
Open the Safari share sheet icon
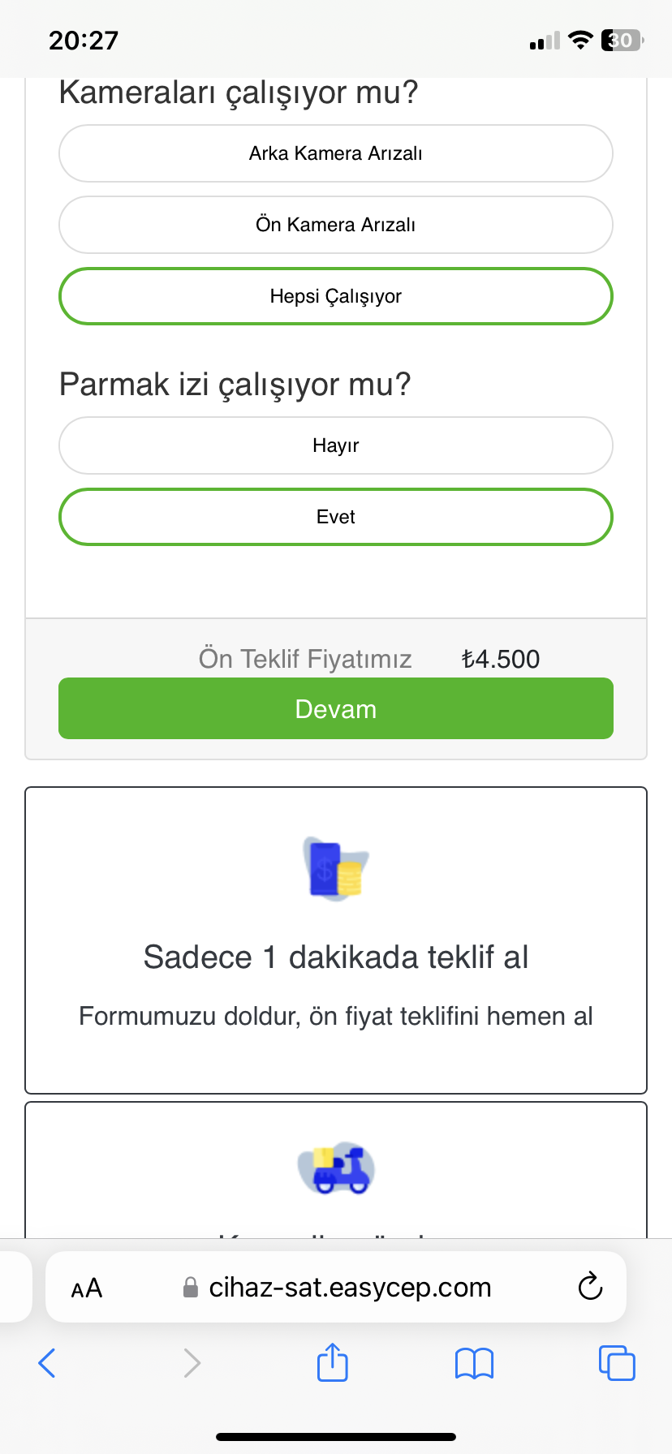tap(332, 1361)
